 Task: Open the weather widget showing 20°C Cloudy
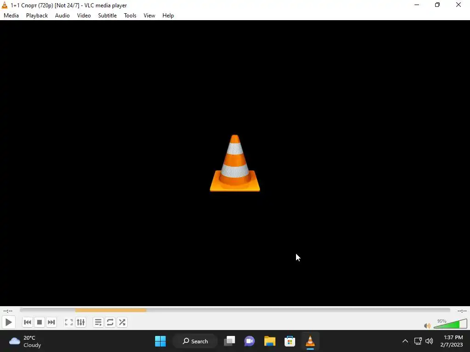(25, 341)
